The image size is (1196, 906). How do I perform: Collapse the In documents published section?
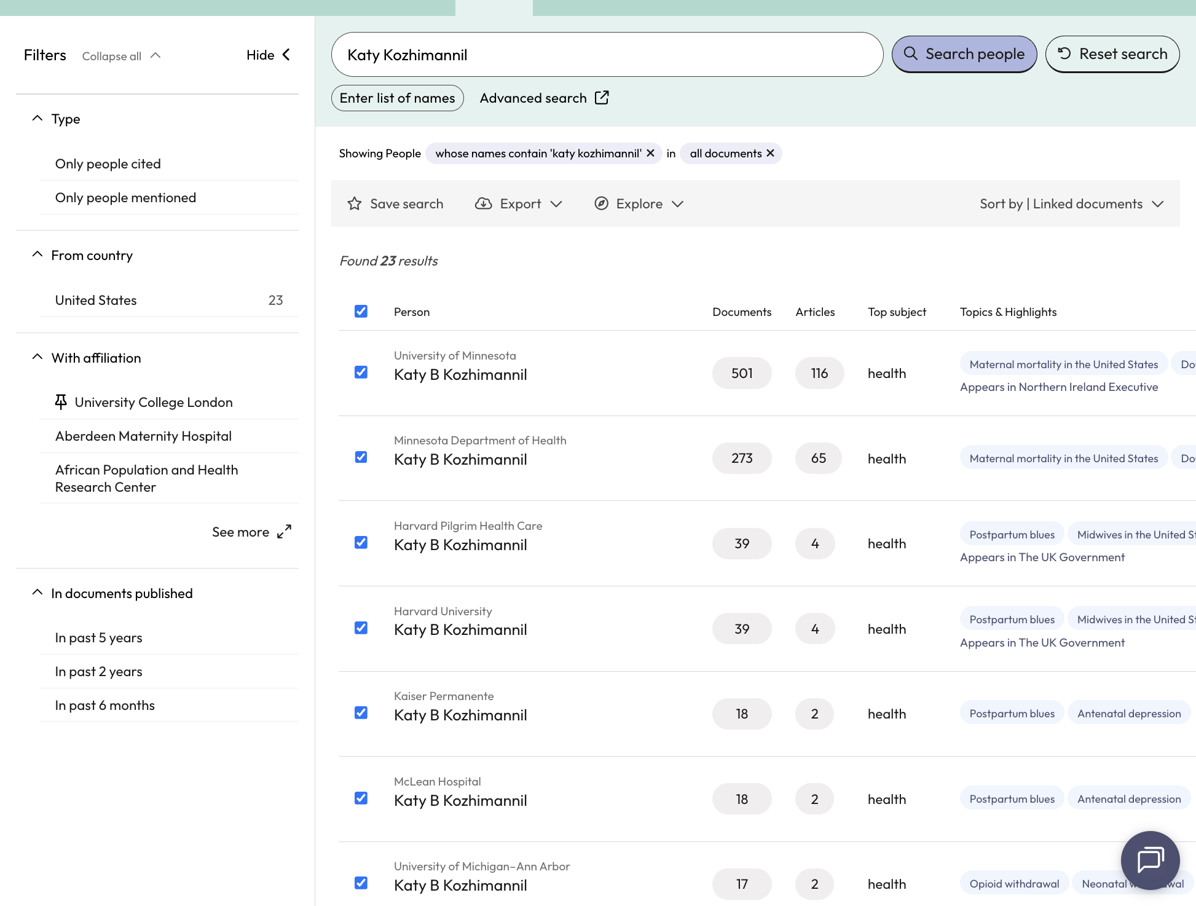(x=37, y=593)
